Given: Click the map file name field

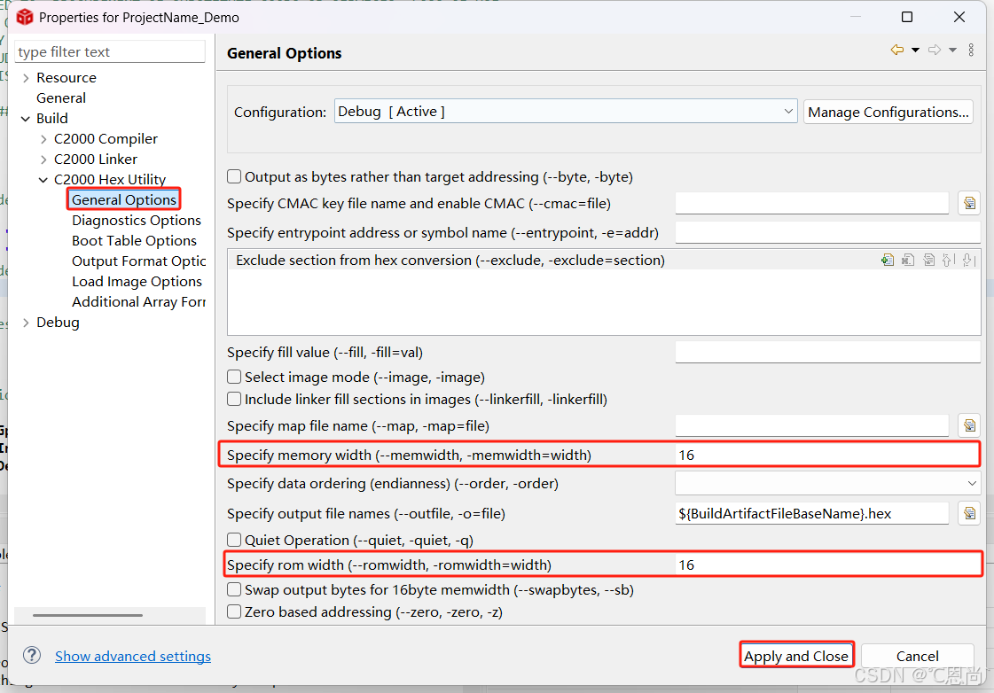Looking at the screenshot, I should (812, 425).
